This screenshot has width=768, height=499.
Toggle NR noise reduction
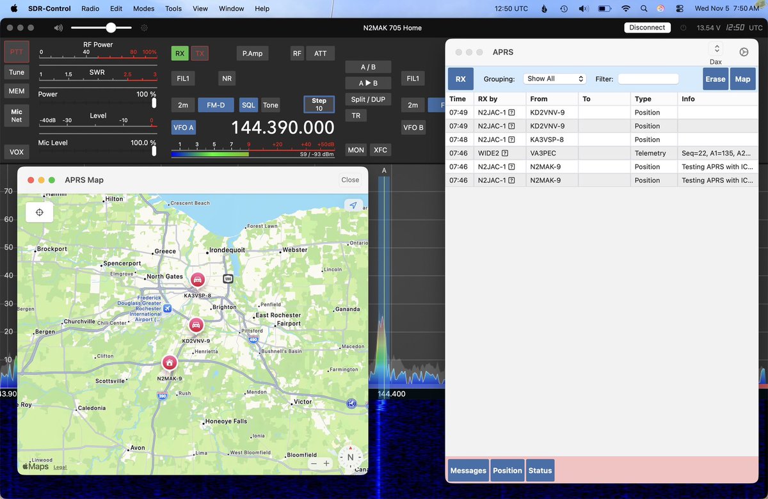[x=227, y=79]
